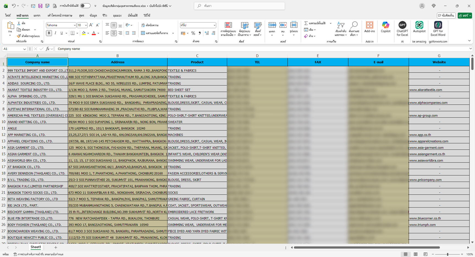
Task: Expand the Tahoma font name dropdown
Action: coord(74,25)
